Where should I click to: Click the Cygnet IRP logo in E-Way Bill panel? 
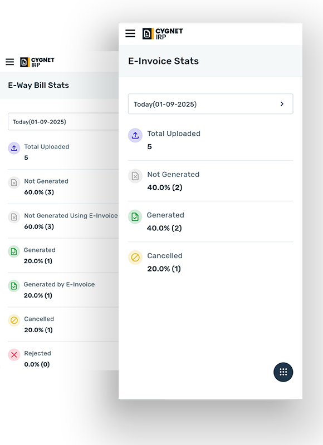[x=37, y=62]
